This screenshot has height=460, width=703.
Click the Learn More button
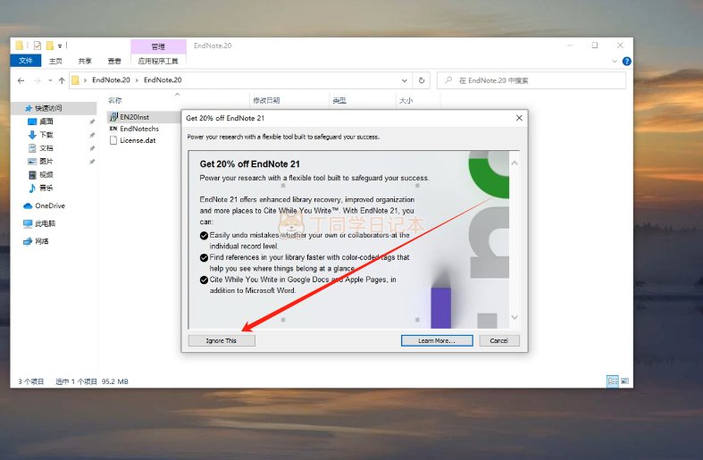pos(437,340)
